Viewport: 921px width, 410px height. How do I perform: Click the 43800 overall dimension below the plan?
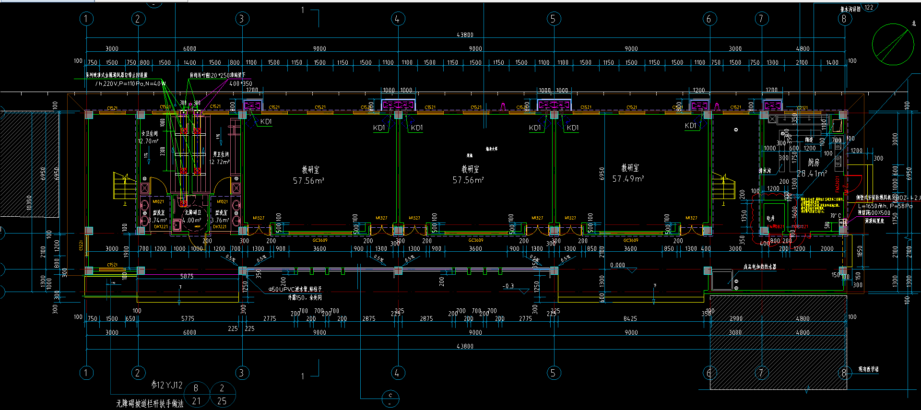coord(465,346)
